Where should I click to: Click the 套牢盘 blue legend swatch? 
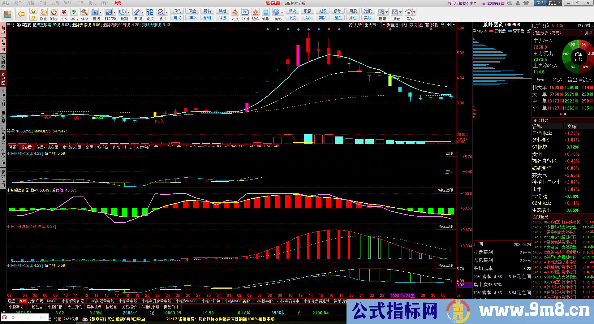pyautogui.click(x=510, y=31)
